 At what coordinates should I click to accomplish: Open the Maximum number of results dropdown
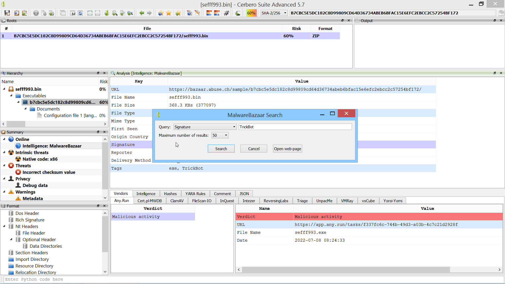tap(220, 135)
